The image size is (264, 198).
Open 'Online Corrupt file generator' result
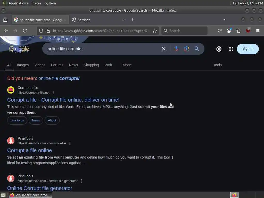tap(39, 188)
